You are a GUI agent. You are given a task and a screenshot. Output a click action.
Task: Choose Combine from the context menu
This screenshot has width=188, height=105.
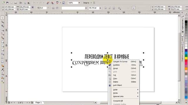tap(124, 65)
